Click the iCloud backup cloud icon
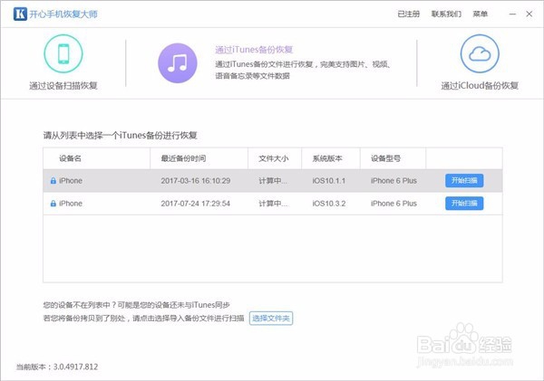 (480, 53)
